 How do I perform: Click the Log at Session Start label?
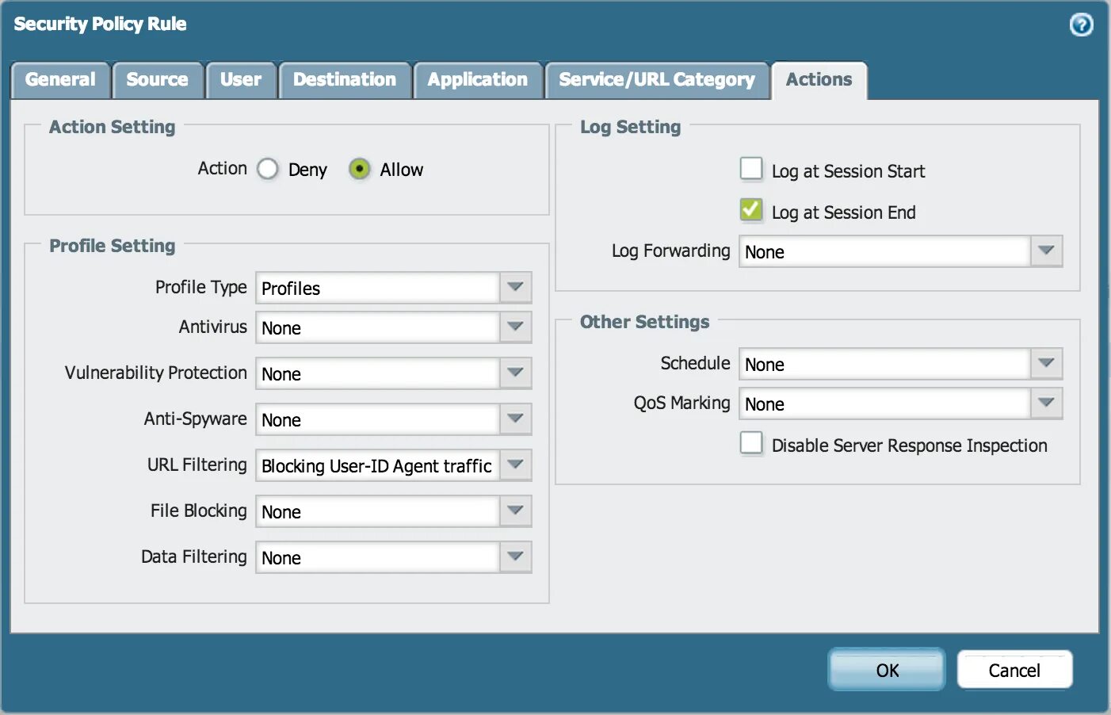point(848,171)
